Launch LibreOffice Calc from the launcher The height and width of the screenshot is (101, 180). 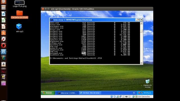click(3, 20)
